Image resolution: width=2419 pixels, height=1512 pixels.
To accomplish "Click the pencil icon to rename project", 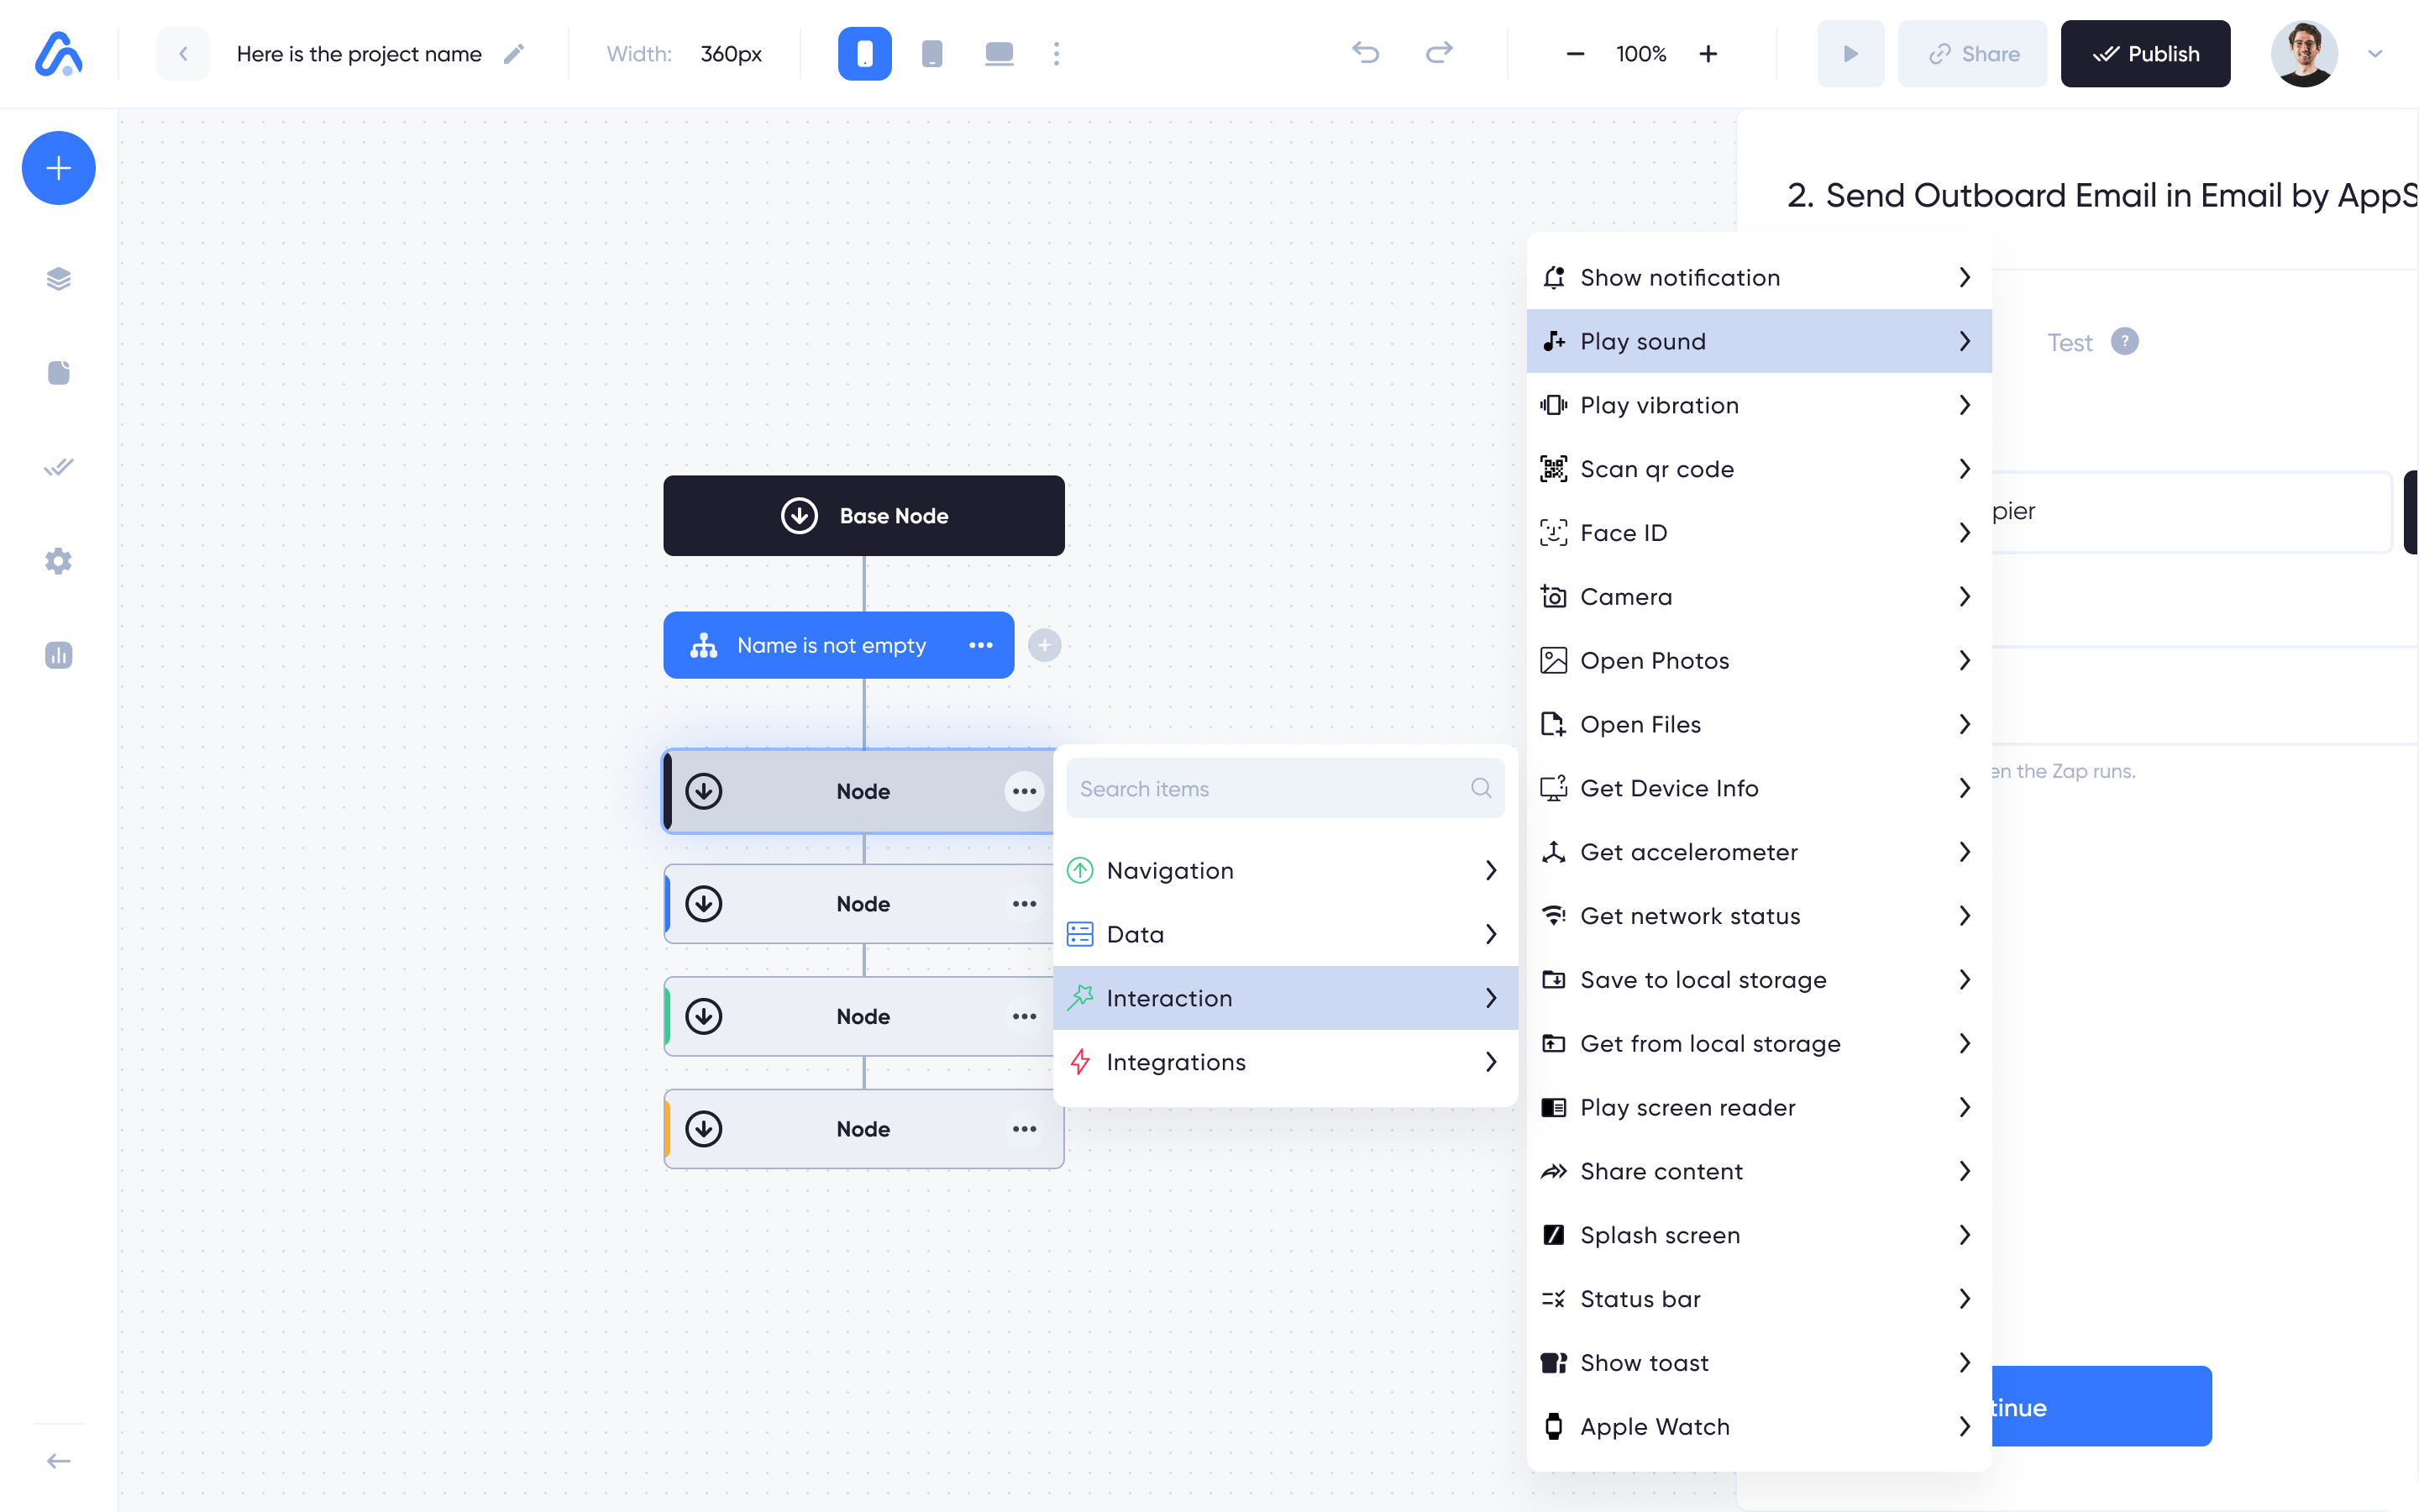I will click(x=514, y=54).
